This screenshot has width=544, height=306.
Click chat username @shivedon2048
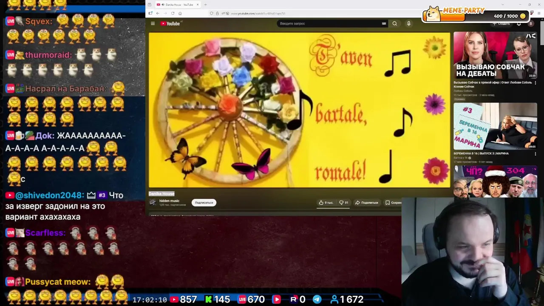point(49,195)
